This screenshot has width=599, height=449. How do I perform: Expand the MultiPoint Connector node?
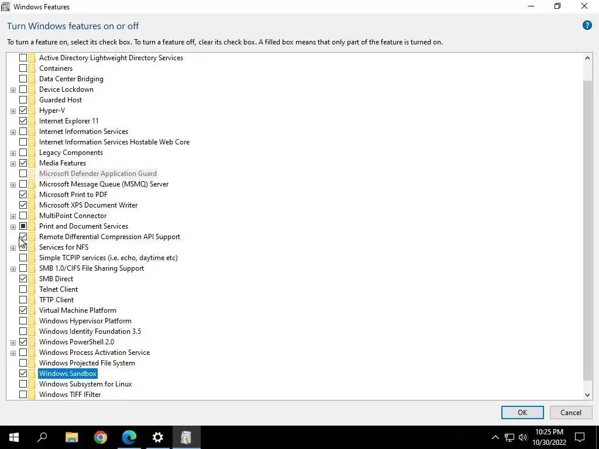pos(13,216)
